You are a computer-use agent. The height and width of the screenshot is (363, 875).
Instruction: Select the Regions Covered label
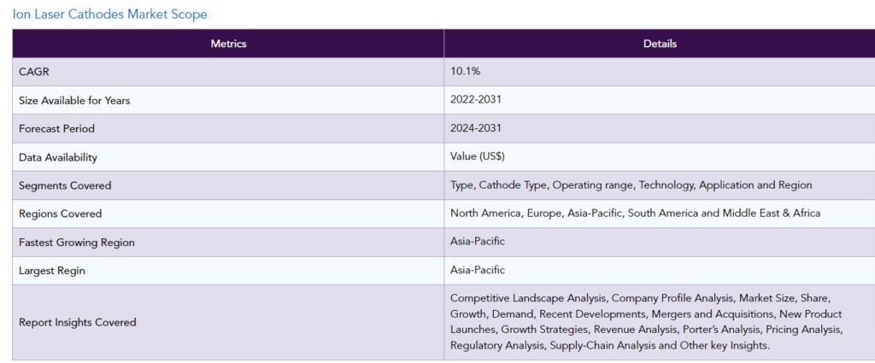point(61,214)
